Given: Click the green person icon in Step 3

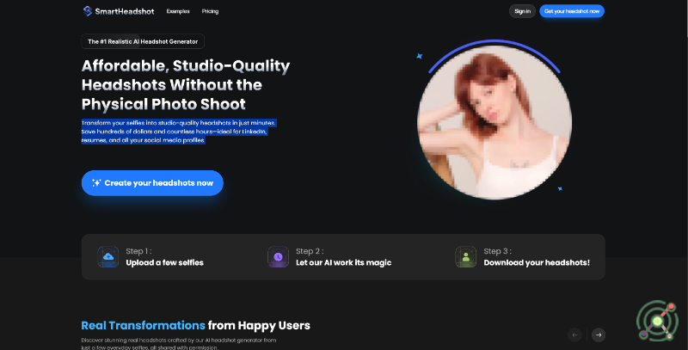Looking at the screenshot, I should [x=465, y=256].
